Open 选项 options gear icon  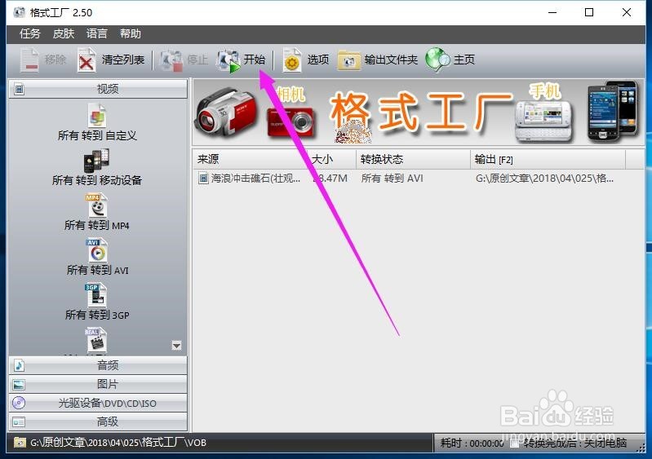(292, 60)
